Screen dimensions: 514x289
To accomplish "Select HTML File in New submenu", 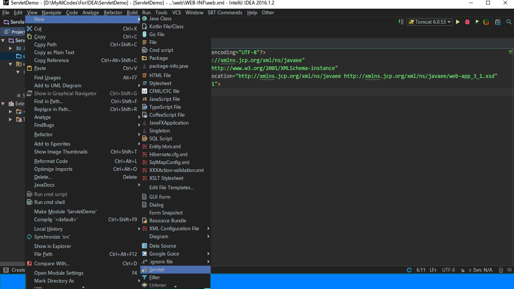I will pyautogui.click(x=175, y=75).
